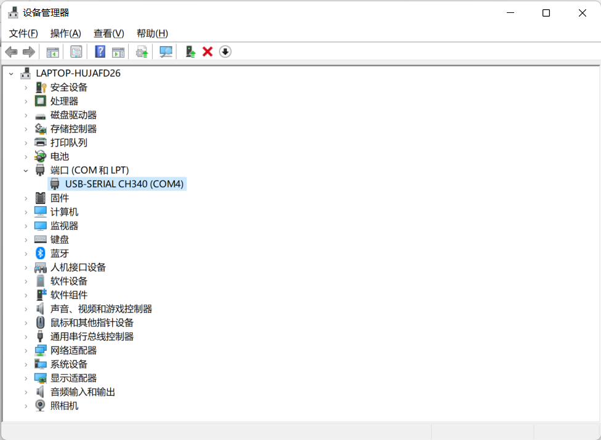
Task: Click the 处理器 chip icon
Action: coord(40,101)
